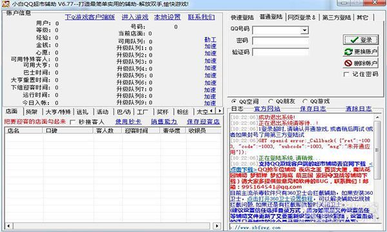Select the 其它 login tab
This screenshot has width=387, height=232.
[362, 17]
